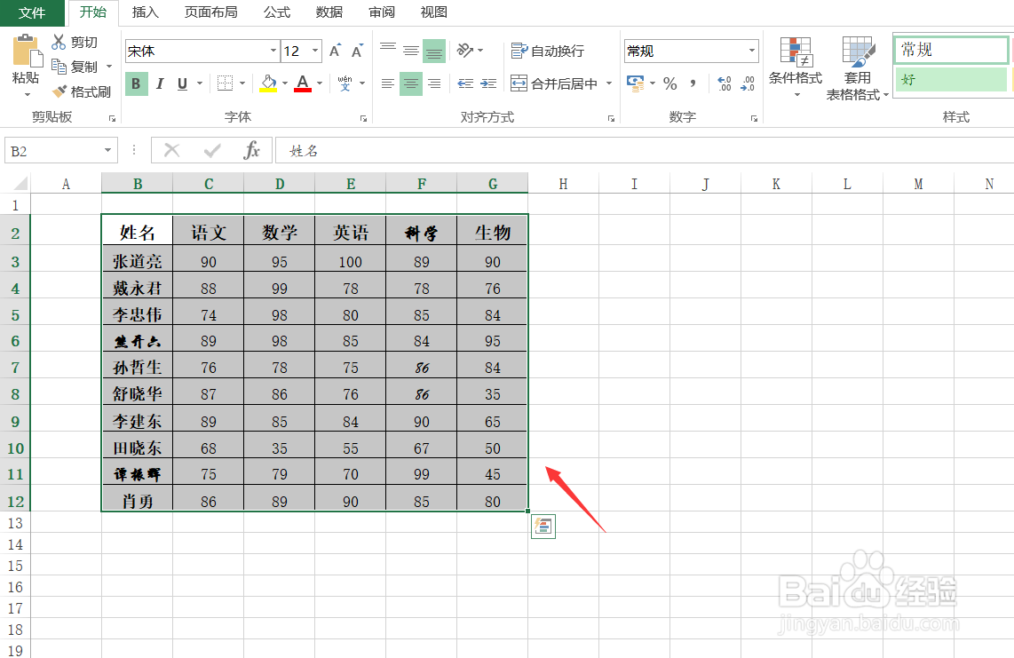Screen dimensions: 1014x658
Task: Select the Cut (剪切) icon
Action: click(x=59, y=42)
